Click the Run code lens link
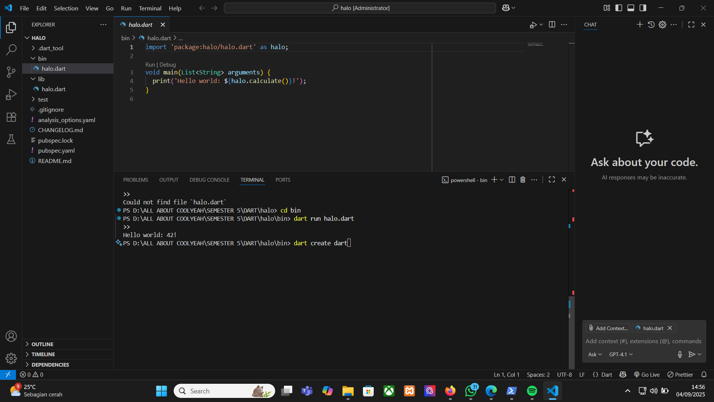This screenshot has width=714, height=402. [150, 65]
